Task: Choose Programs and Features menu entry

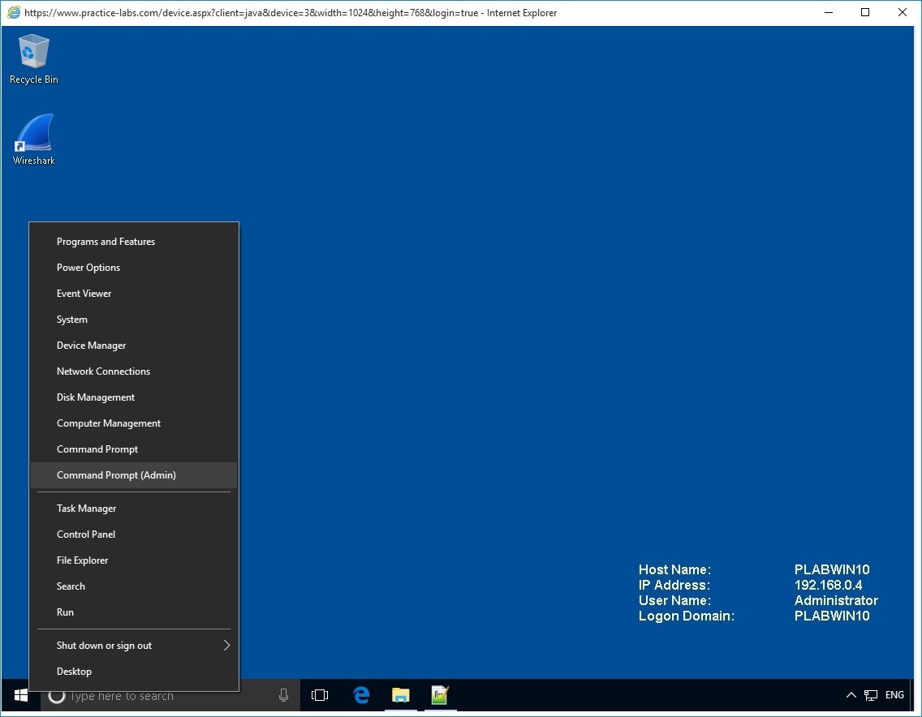Action: coord(106,242)
